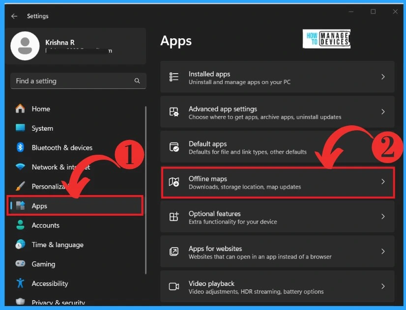Click the Accessibility figure icon
406x310 pixels.
coord(20,283)
